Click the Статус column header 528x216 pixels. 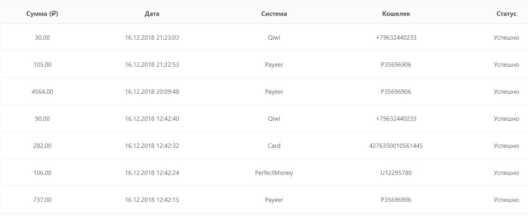coord(506,14)
